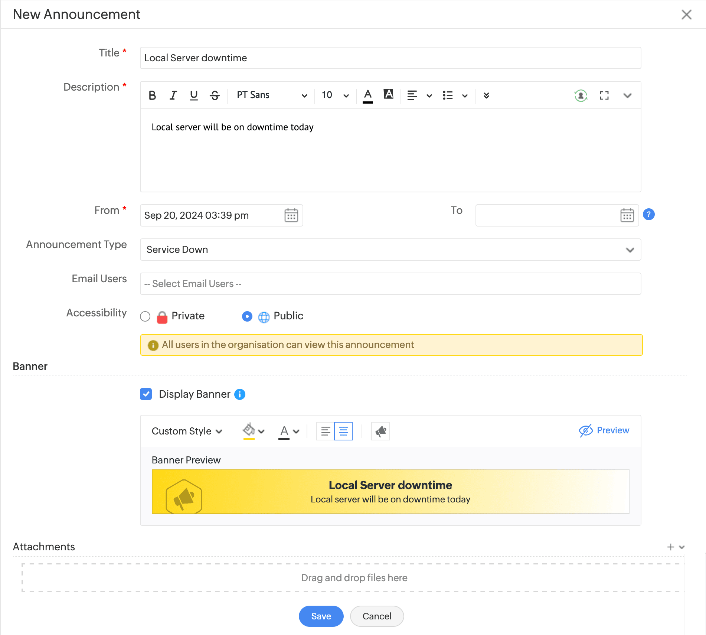Uncheck the Display Banner checkbox
This screenshot has height=635, width=706.
point(146,394)
